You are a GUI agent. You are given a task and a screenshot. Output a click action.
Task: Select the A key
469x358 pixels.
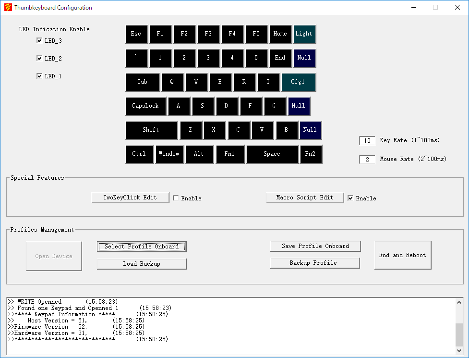pyautogui.click(x=179, y=106)
